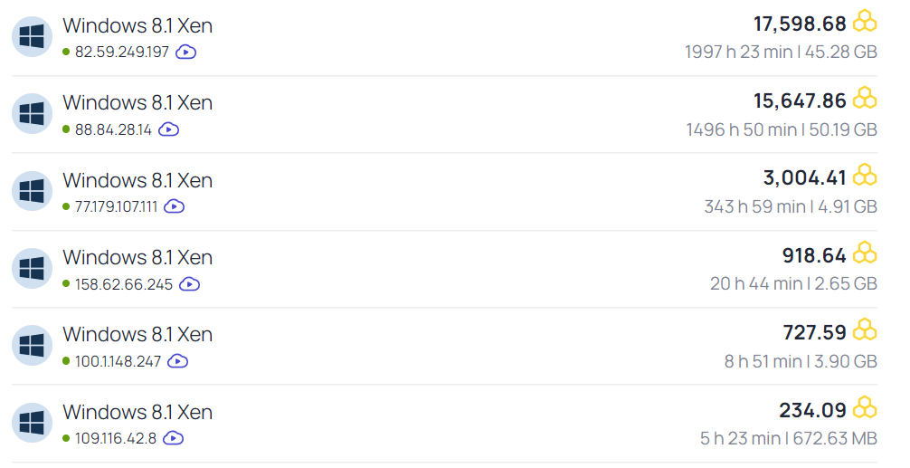Click the cloud play icon beside 82.59.249.197

point(185,52)
